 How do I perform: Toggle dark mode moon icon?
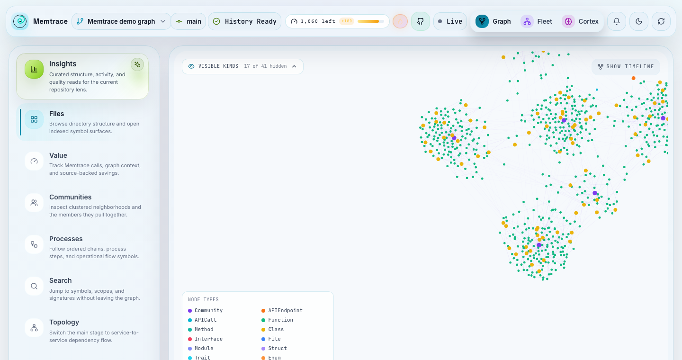639,21
